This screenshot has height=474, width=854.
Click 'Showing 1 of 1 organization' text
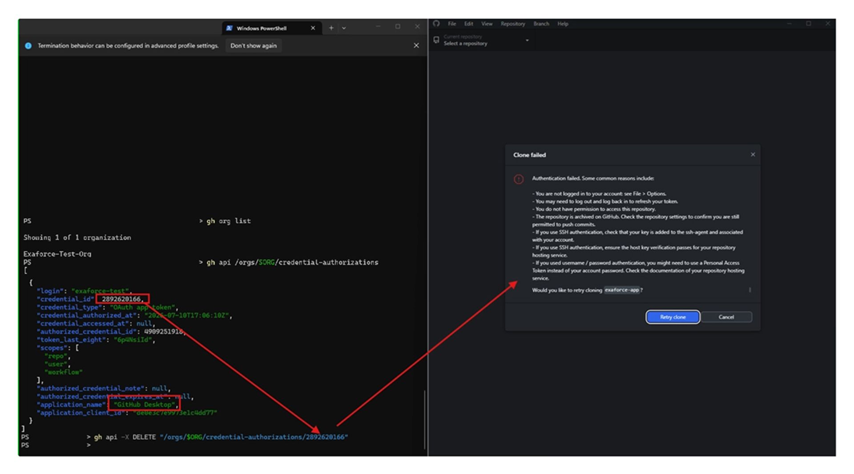[x=77, y=238]
